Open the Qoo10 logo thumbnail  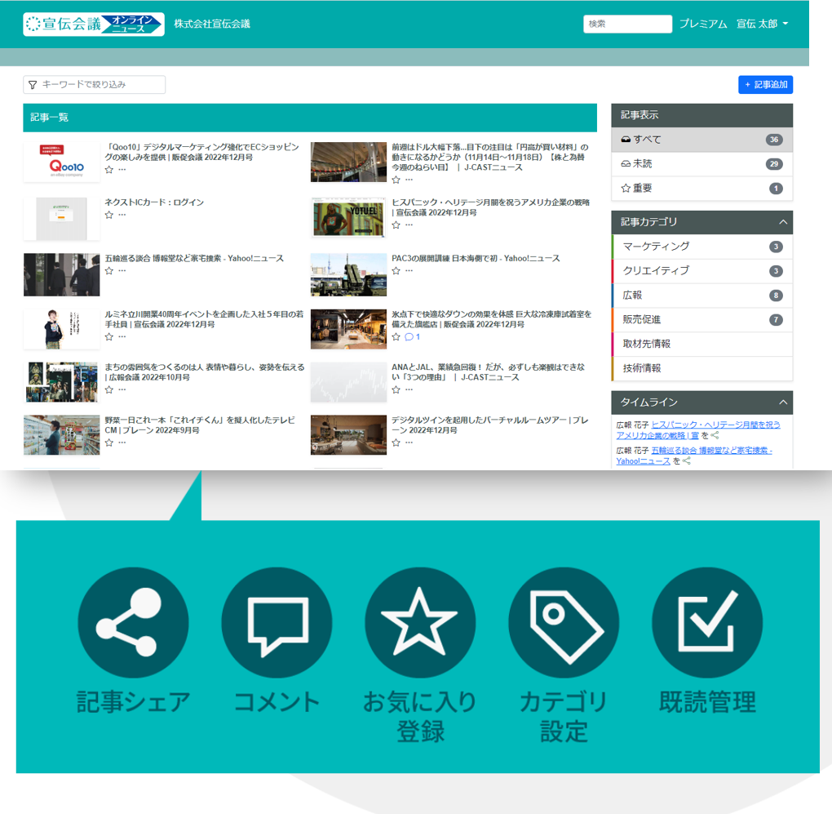(x=61, y=162)
